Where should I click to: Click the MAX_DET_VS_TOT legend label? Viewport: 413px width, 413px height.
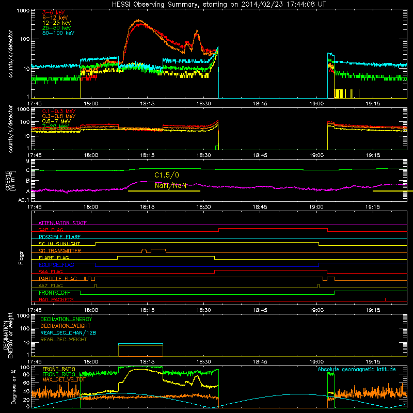point(64,379)
